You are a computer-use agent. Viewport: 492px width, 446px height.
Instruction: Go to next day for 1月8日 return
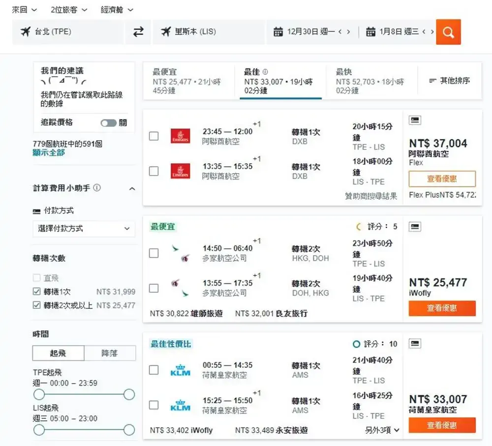pos(432,31)
